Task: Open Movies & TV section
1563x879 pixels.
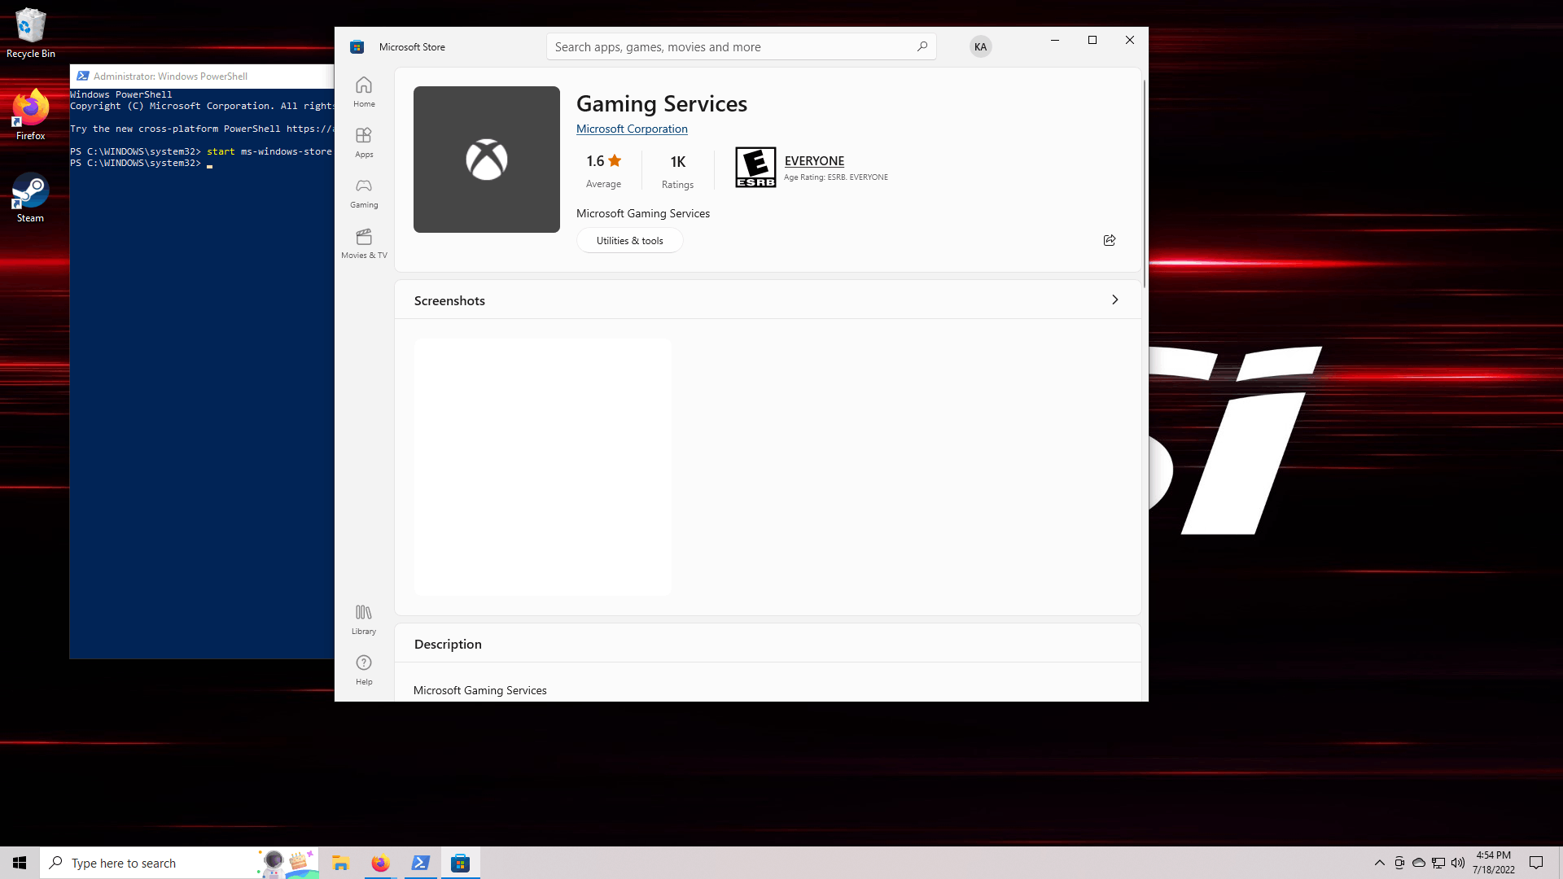Action: 364,243
